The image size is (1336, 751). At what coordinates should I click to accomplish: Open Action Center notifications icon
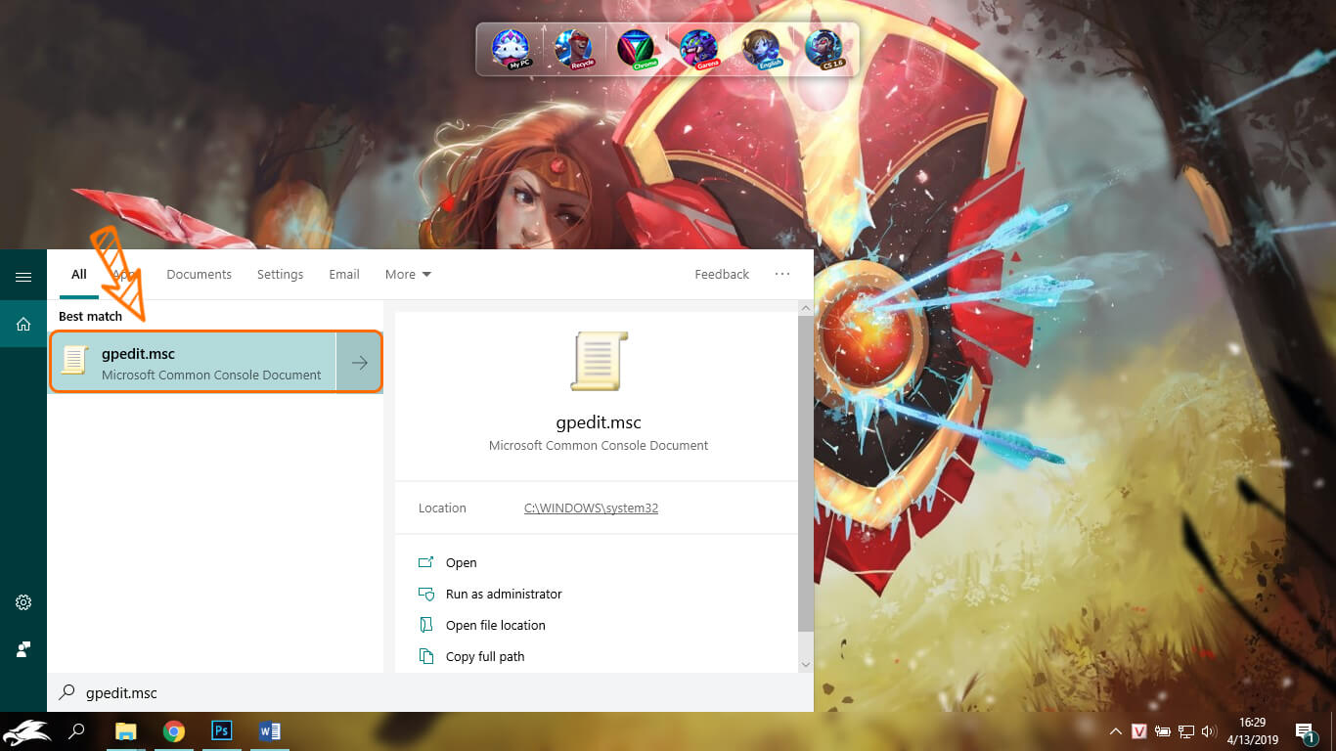tap(1305, 731)
